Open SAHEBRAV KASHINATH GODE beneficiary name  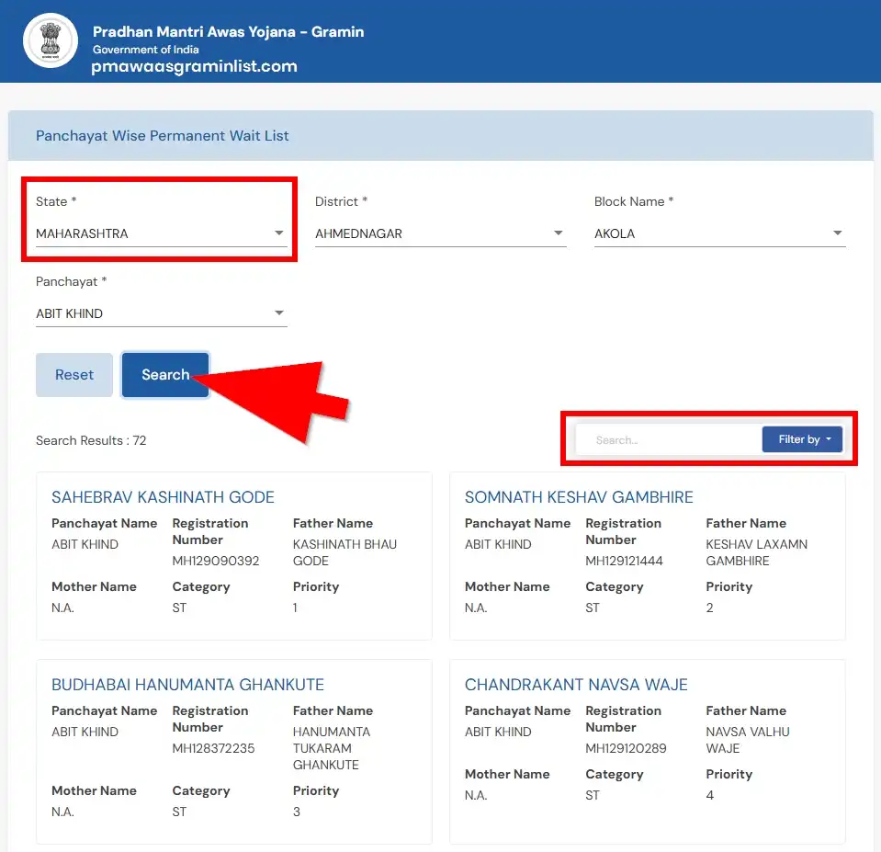(163, 497)
